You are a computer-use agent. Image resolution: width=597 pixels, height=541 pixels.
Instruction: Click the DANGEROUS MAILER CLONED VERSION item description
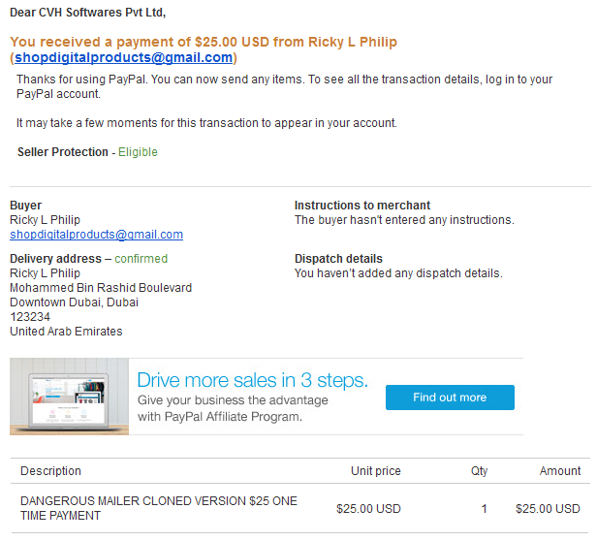[x=158, y=508]
